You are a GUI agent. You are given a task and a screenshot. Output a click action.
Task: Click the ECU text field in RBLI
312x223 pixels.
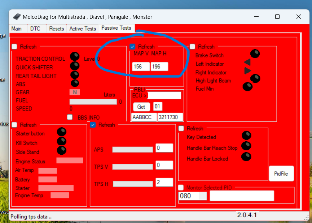(164, 95)
